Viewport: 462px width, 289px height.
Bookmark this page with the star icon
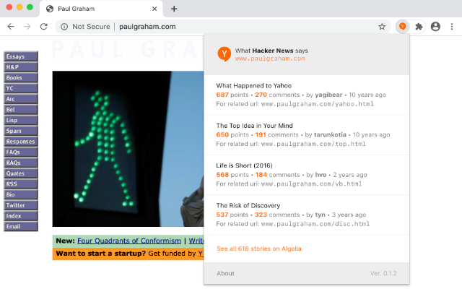382,27
